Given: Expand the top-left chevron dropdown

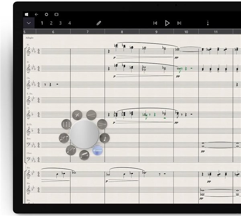Looking at the screenshot, I should click(29, 23).
